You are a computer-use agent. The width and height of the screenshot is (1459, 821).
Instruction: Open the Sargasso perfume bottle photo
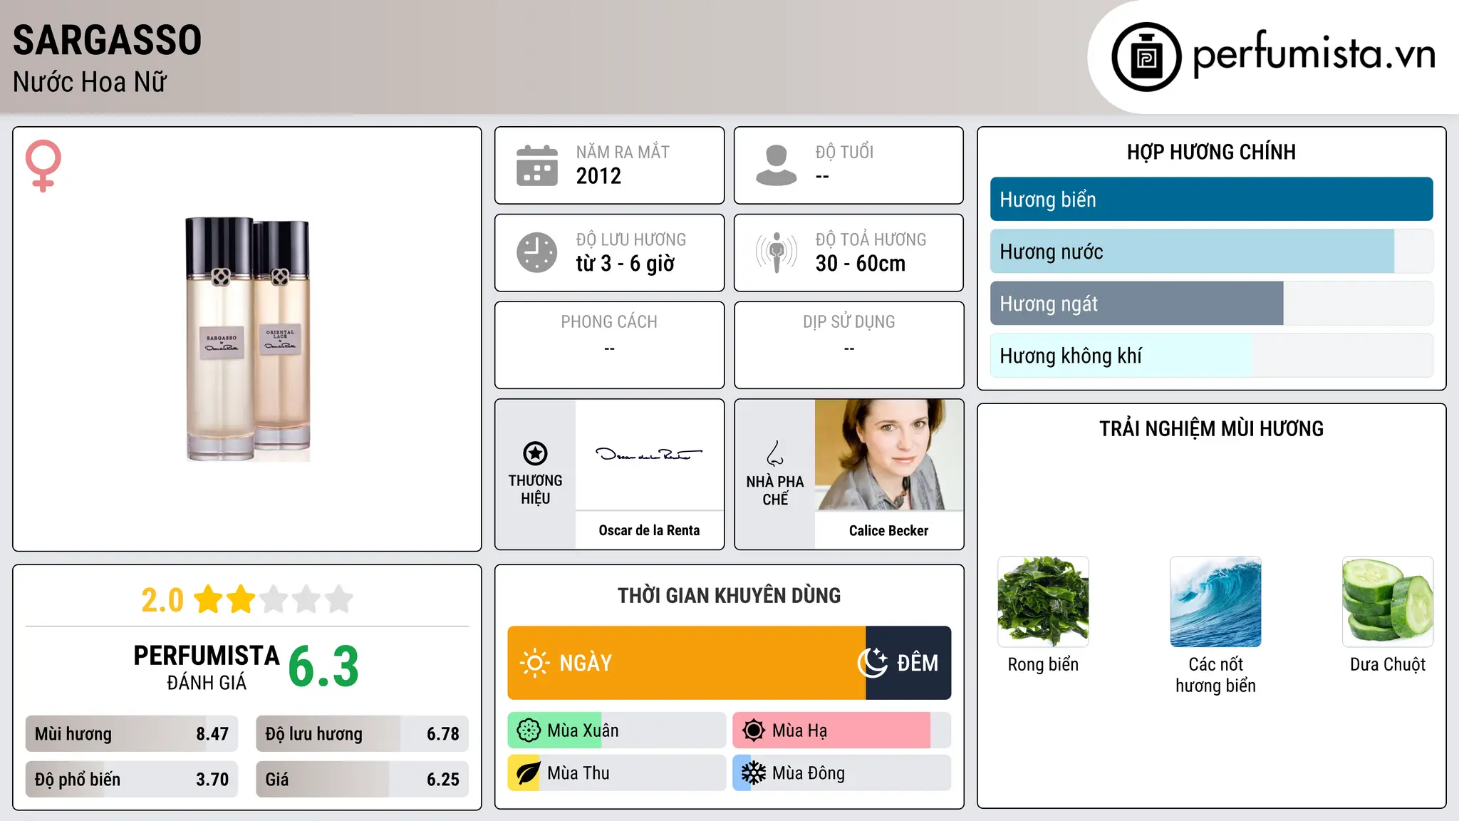[x=248, y=339]
